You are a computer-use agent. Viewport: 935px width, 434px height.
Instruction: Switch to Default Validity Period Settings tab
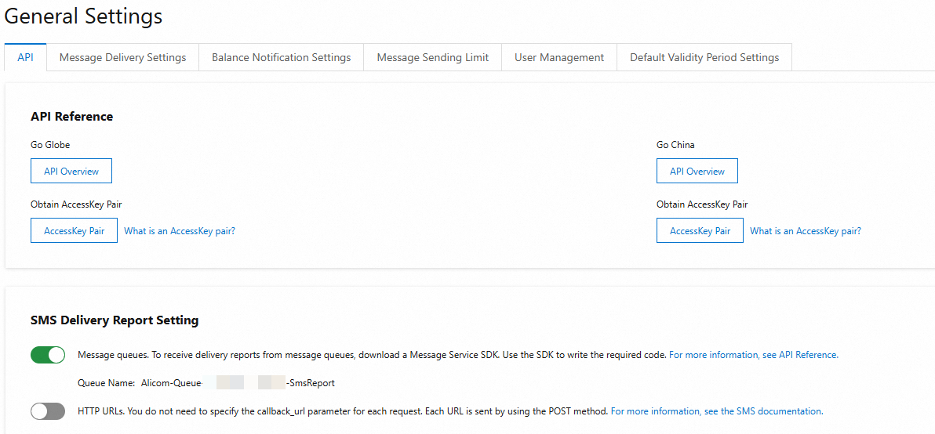pos(704,57)
